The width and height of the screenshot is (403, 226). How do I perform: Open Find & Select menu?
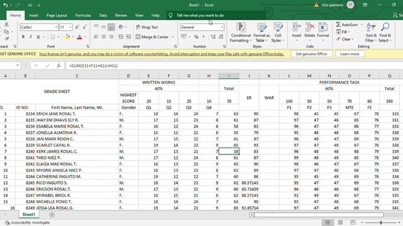[x=385, y=33]
